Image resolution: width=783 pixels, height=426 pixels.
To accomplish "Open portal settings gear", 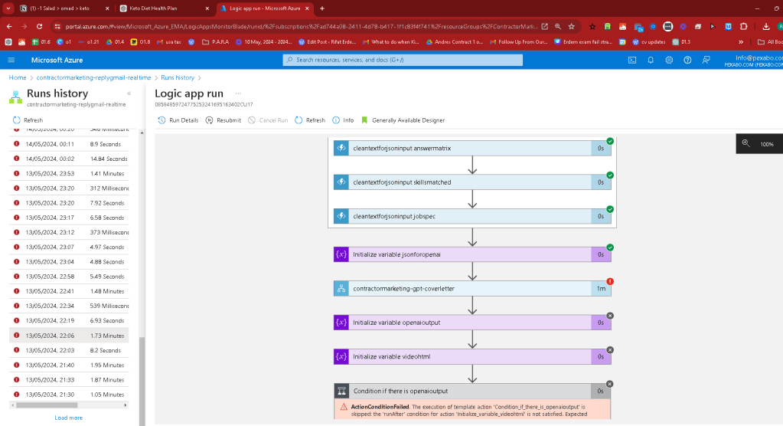I will (669, 60).
